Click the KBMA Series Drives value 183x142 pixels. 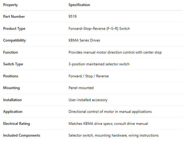tap(84, 40)
